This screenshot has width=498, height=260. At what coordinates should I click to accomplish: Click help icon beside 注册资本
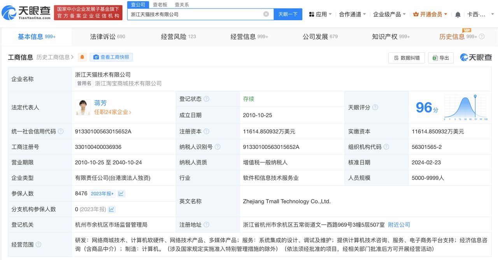click(206, 132)
